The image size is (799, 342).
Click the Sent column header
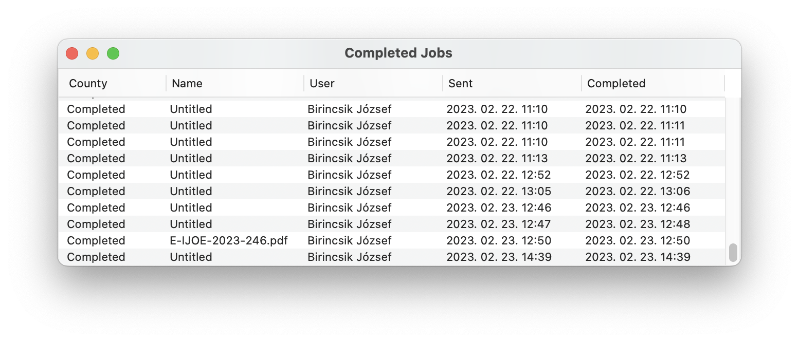460,83
